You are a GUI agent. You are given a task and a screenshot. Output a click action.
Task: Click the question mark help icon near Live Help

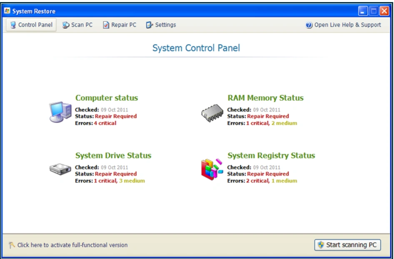(308, 25)
